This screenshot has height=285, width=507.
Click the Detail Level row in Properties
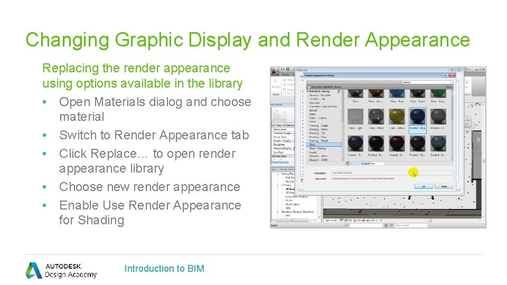click(x=282, y=129)
